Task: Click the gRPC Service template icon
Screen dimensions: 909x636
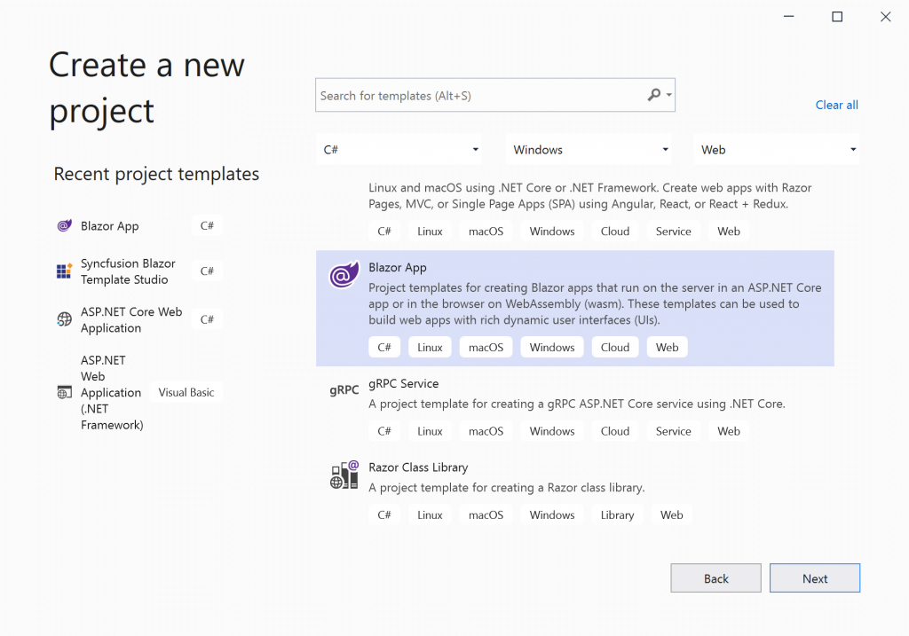Action: tap(344, 389)
